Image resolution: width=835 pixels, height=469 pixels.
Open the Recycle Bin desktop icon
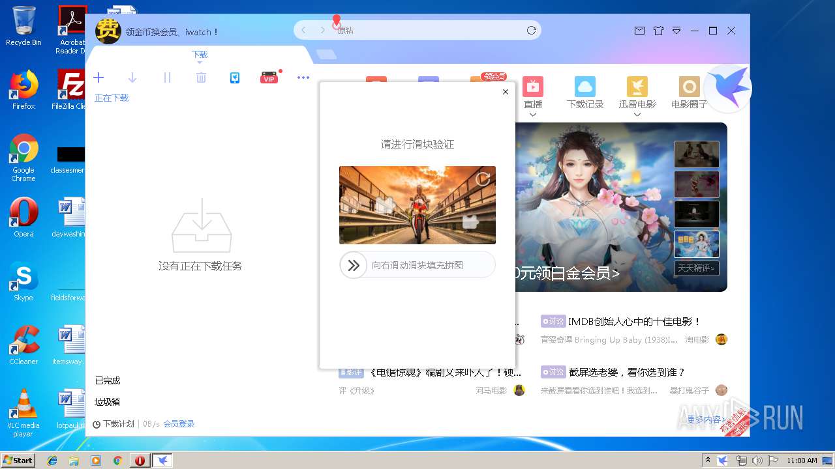click(x=23, y=26)
